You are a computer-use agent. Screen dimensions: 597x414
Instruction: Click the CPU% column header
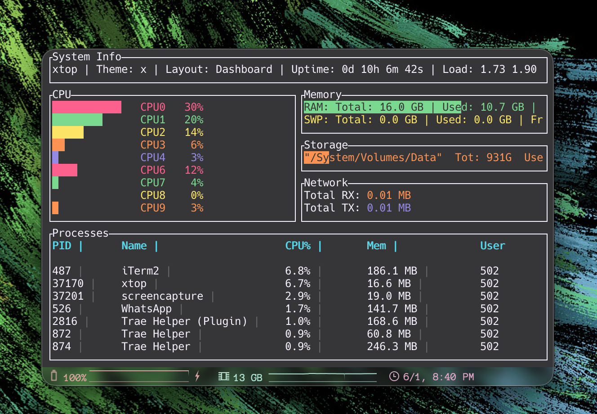(x=298, y=246)
